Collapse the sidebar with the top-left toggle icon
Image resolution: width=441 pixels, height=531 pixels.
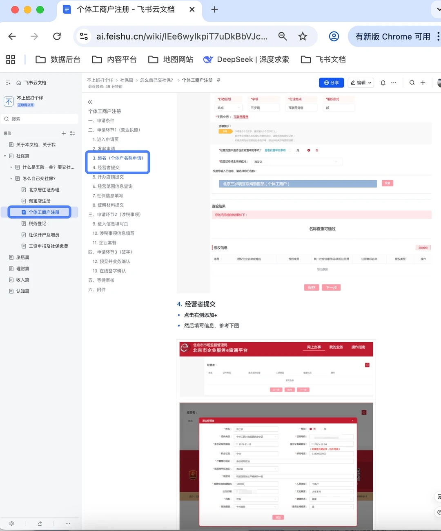(x=8, y=83)
